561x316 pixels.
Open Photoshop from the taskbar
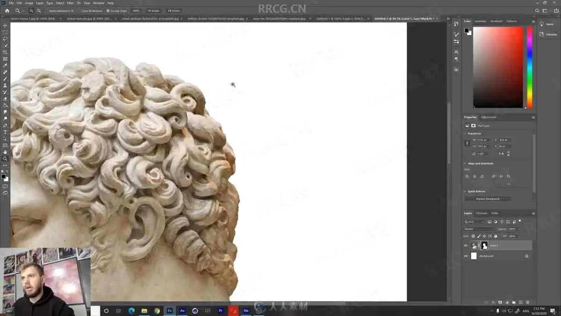tap(170, 310)
